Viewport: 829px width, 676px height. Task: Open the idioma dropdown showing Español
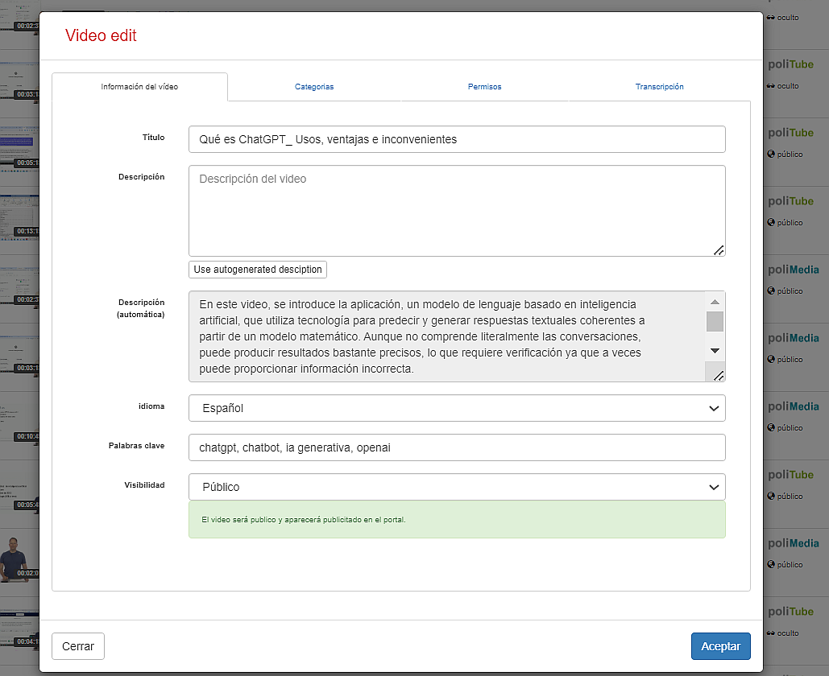pos(457,408)
